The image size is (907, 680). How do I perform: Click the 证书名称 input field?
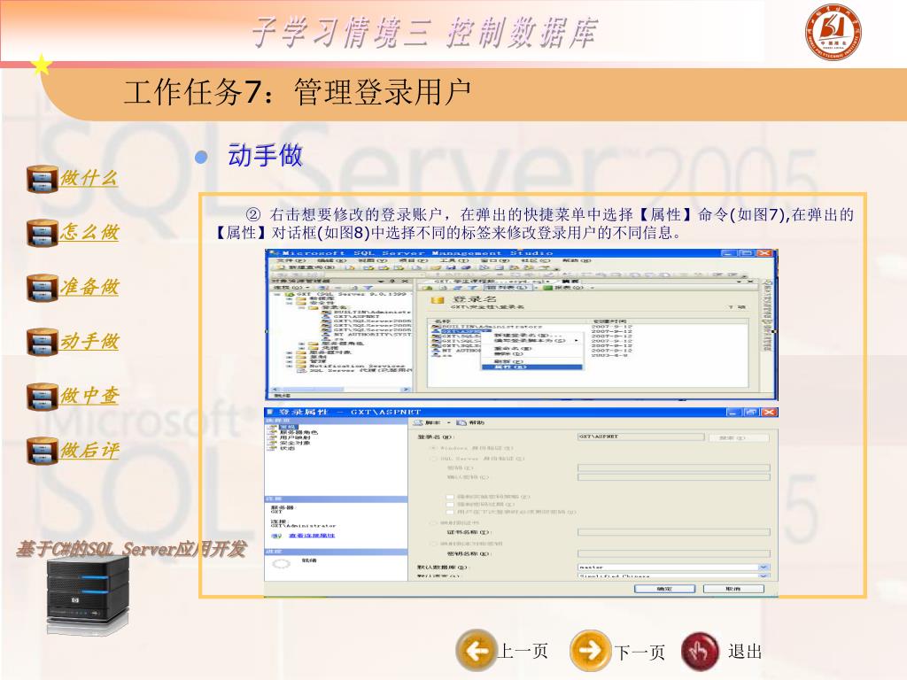click(x=673, y=532)
